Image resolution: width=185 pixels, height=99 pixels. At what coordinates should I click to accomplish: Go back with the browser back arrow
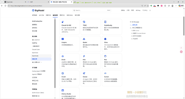tap(2, 6)
